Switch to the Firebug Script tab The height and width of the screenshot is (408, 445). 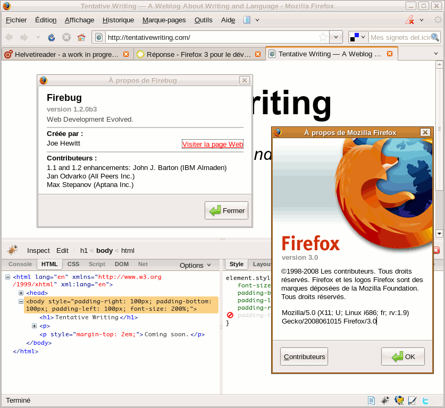tap(97, 264)
